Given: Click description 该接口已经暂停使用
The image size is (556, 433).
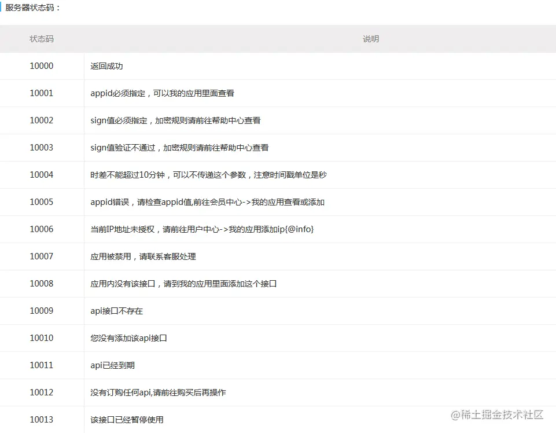Looking at the screenshot, I should pos(127,420).
